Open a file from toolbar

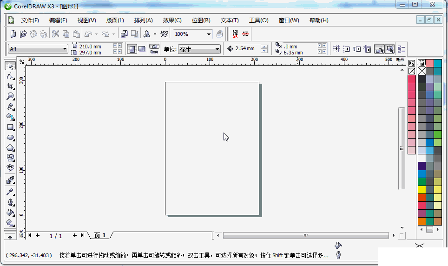(23, 34)
